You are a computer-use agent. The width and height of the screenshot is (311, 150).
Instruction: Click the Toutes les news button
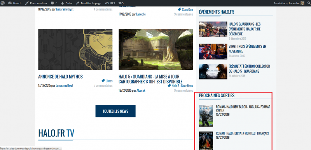tap(115, 111)
